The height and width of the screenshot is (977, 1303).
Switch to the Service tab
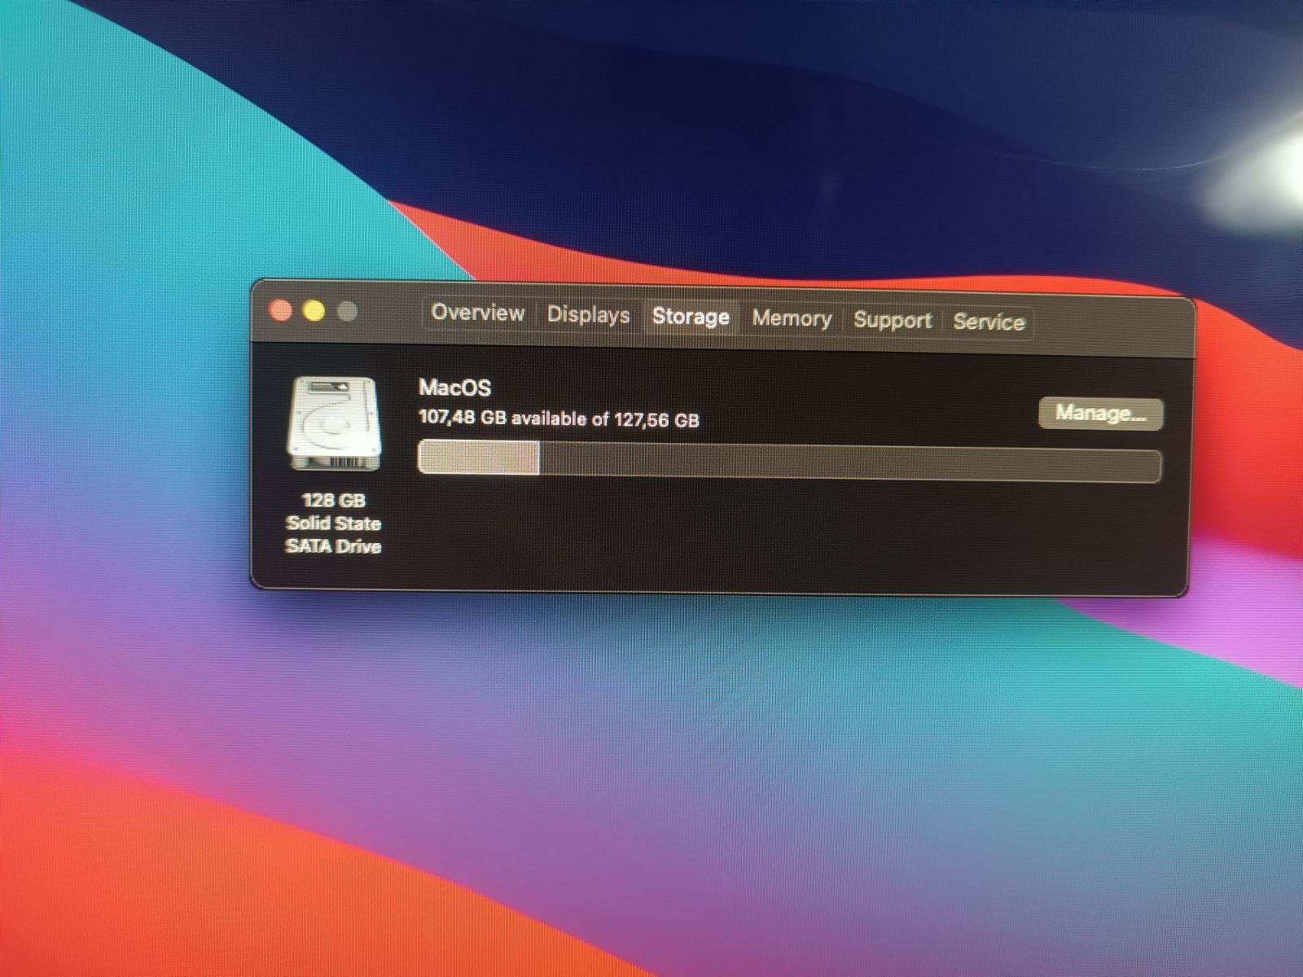coord(989,322)
